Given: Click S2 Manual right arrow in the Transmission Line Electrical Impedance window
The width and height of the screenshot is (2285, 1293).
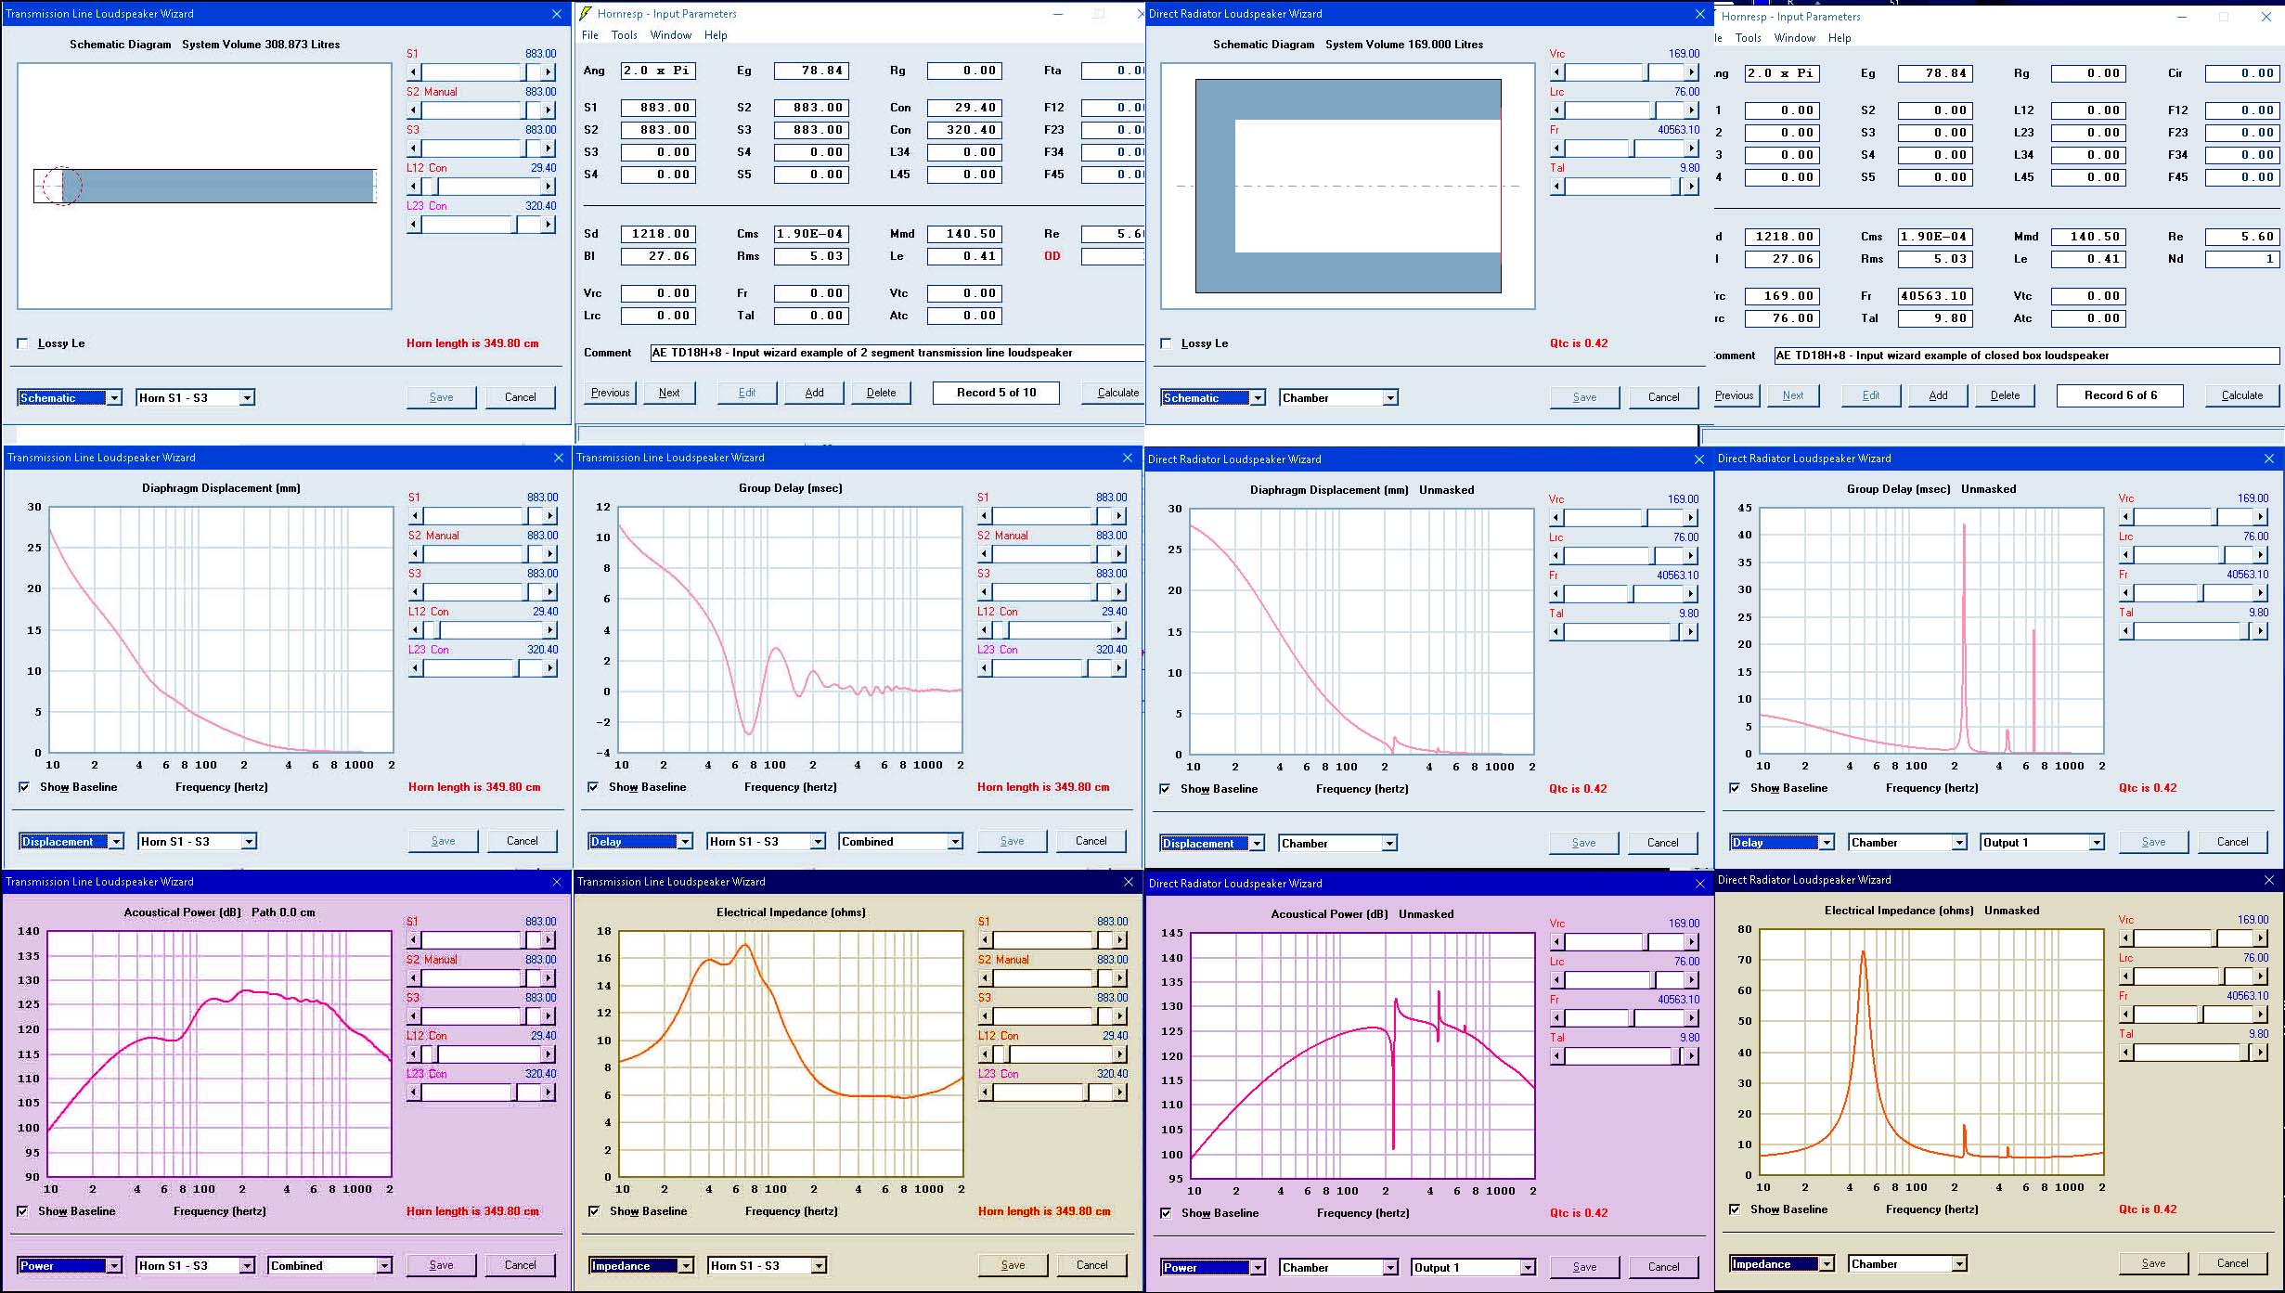Looking at the screenshot, I should [x=1120, y=977].
